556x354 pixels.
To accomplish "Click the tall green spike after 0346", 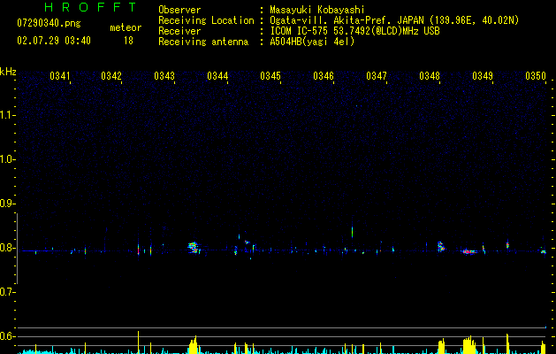I will (x=352, y=232).
